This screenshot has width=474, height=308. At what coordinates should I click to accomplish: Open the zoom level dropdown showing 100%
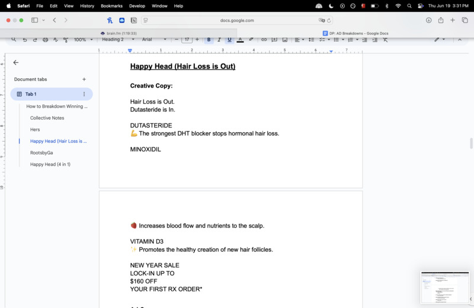point(84,40)
